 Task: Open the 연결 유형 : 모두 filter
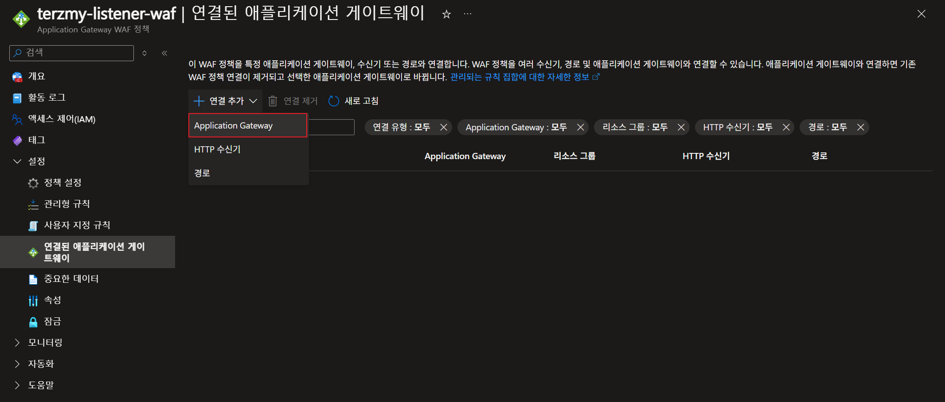point(402,127)
